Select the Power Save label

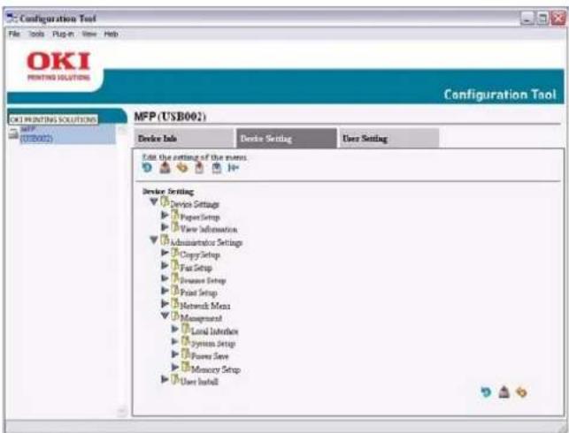coord(210,356)
